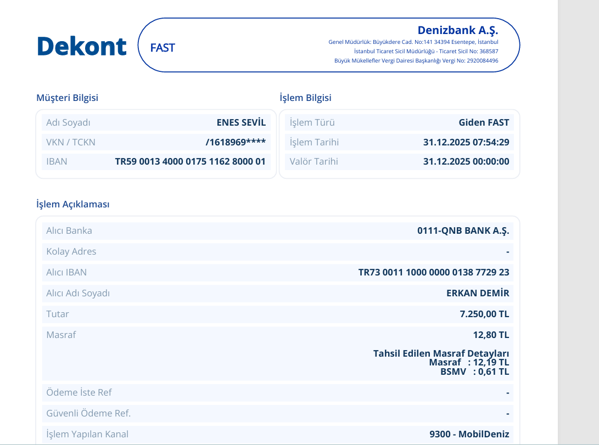Click the sender IBAN TR59 0013 value
The width and height of the screenshot is (599, 445).
pyautogui.click(x=191, y=161)
